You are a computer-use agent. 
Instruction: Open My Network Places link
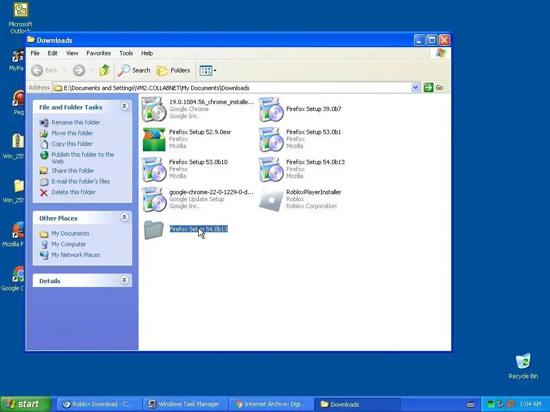pyautogui.click(x=75, y=255)
